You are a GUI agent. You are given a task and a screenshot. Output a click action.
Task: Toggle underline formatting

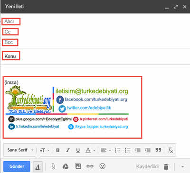click(78, 150)
